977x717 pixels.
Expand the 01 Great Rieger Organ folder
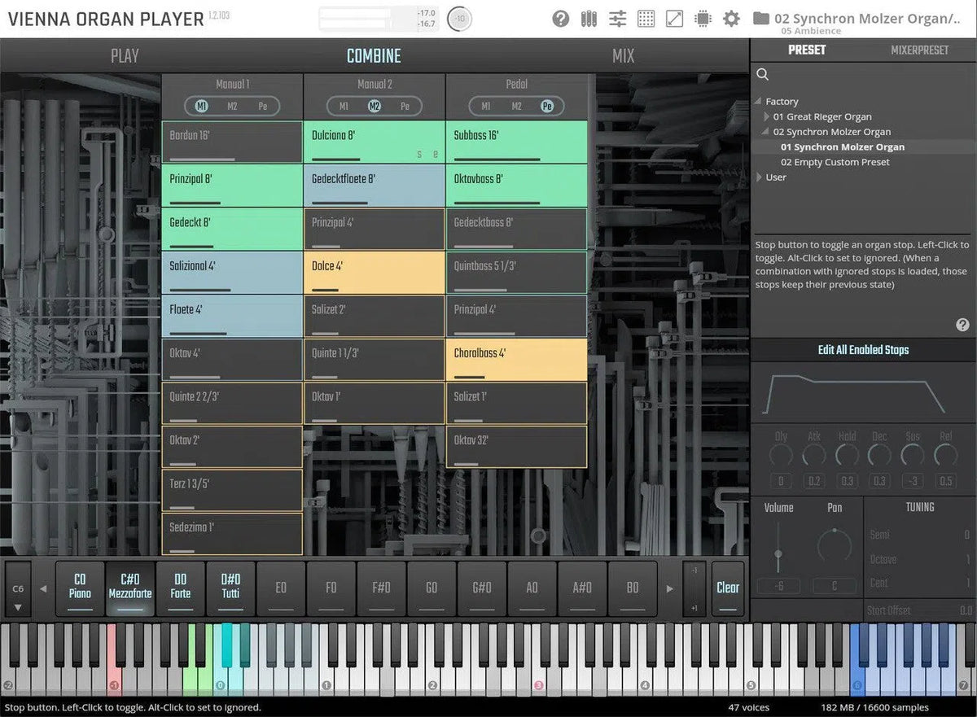(x=765, y=116)
